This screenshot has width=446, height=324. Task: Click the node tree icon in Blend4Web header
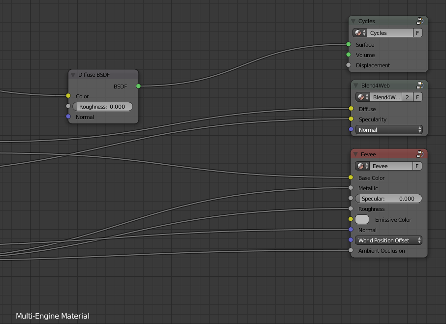point(420,85)
